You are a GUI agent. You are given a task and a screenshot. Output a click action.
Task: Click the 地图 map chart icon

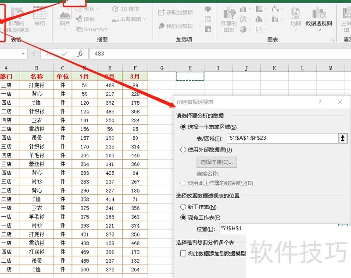(x=295, y=18)
